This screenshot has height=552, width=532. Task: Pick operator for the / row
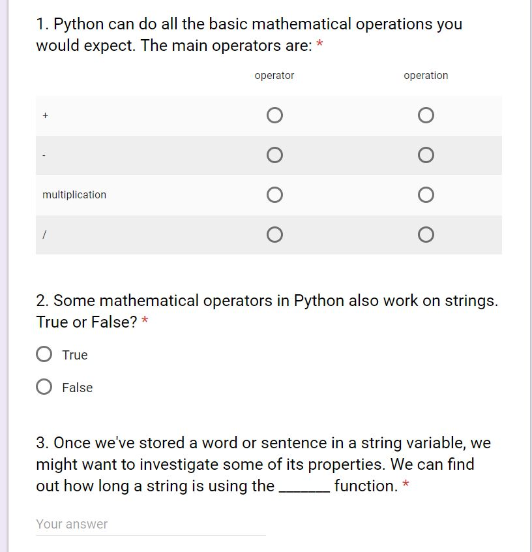pos(274,234)
